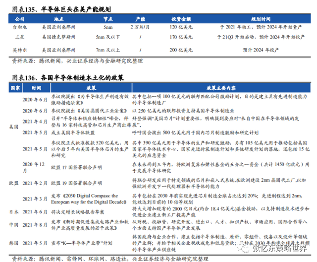
Task: Click the 图表135 title heading
Action: (x=61, y=9)
